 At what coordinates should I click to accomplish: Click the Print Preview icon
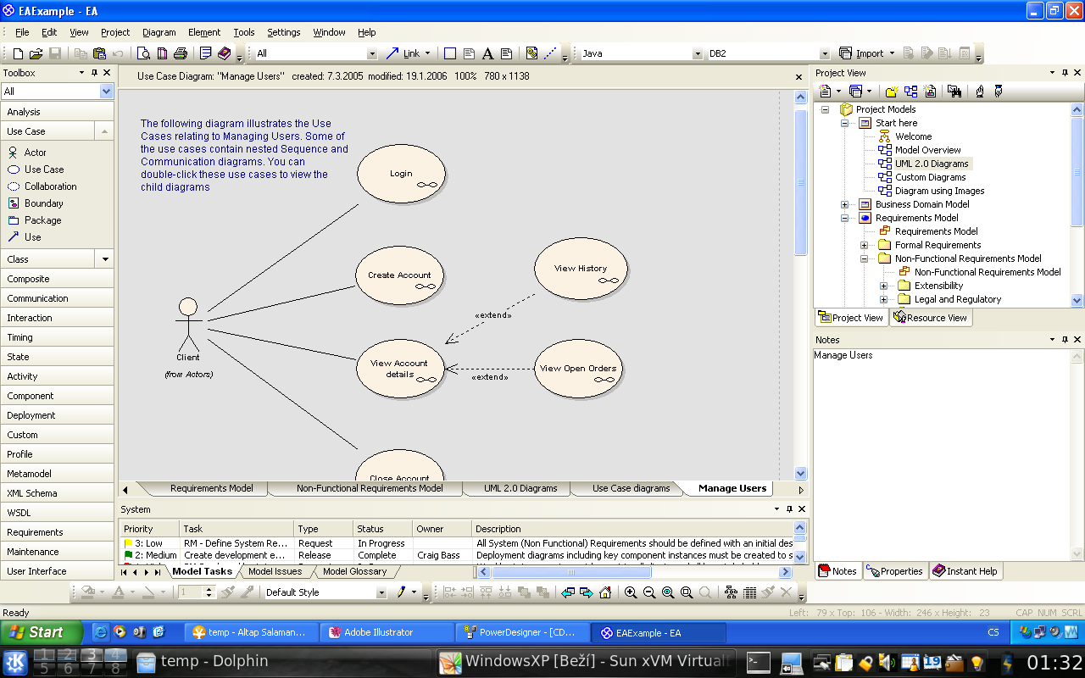[x=144, y=53]
